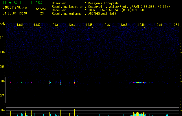Click time axis marker 1344
Screen dimensions: 182x116
tap(72, 25)
